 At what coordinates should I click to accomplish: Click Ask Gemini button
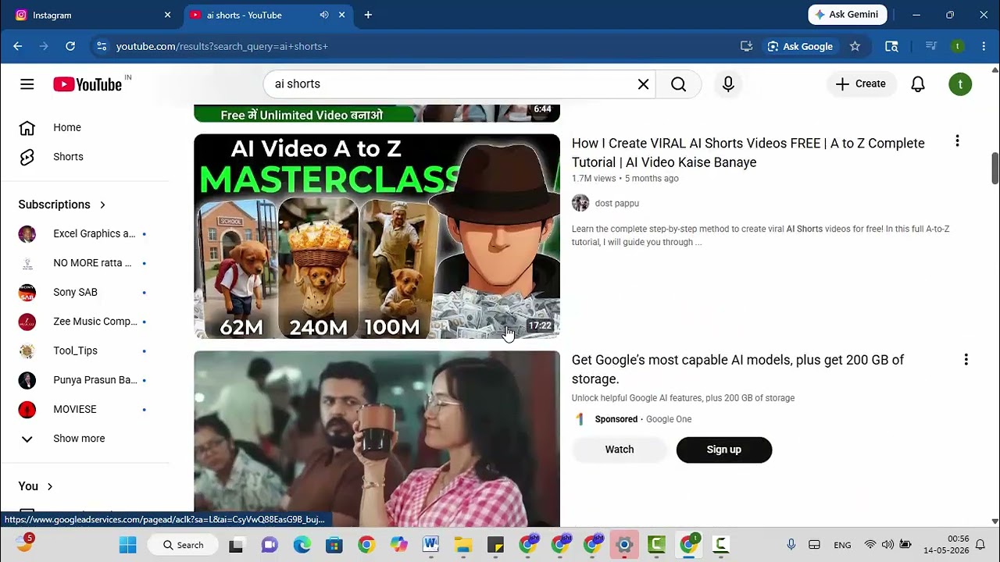[848, 15]
